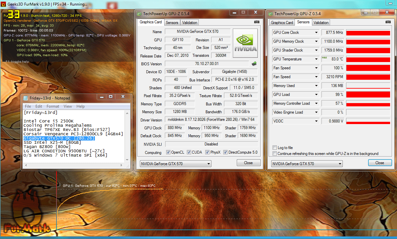Click the GPU Core Clock red graph bar
This screenshot has height=239, width=397.
pos(368,33)
